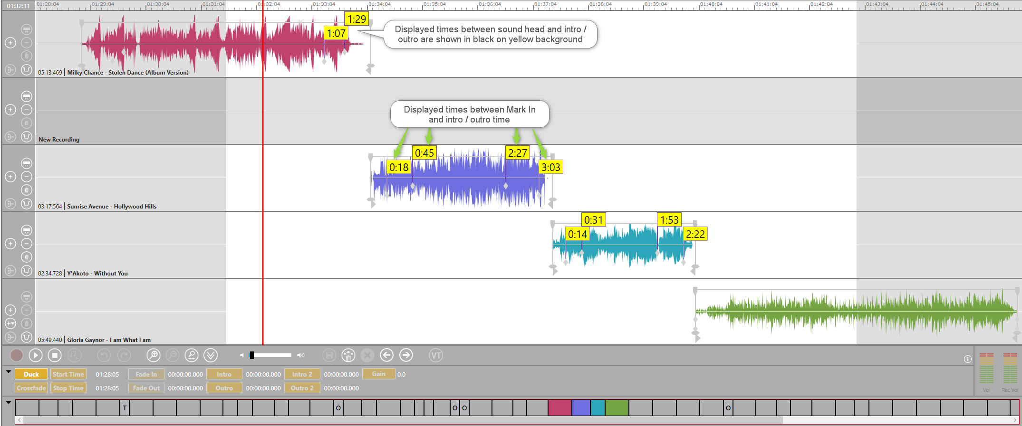Click the ducking curve icon on Gloria Gaynor track
Screen dimensions: 1022x426
tap(27, 337)
